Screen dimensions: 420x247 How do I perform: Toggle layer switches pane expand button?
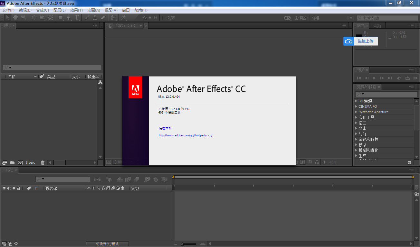coord(4,244)
